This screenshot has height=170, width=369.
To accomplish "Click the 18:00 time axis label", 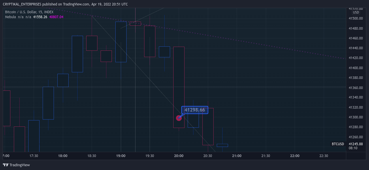I will [x=63, y=156].
